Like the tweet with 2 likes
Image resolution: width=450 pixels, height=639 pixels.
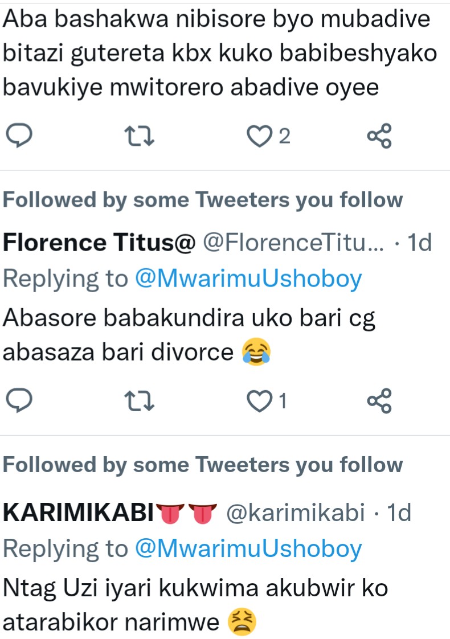point(259,136)
